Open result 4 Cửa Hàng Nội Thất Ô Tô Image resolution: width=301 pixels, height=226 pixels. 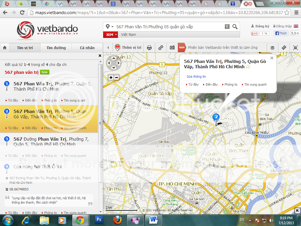click(38, 167)
